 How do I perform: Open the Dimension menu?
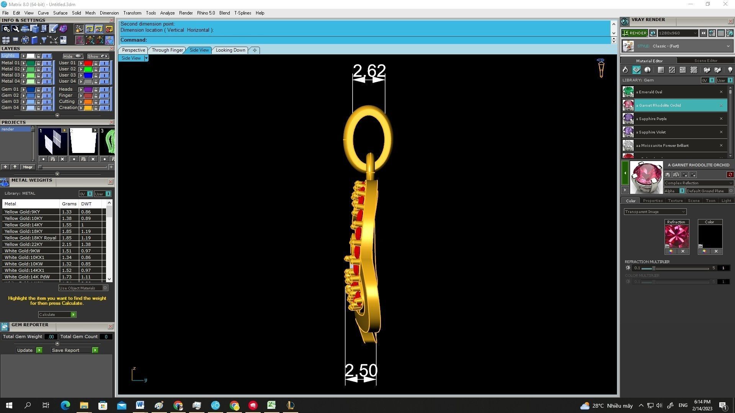[x=109, y=13]
